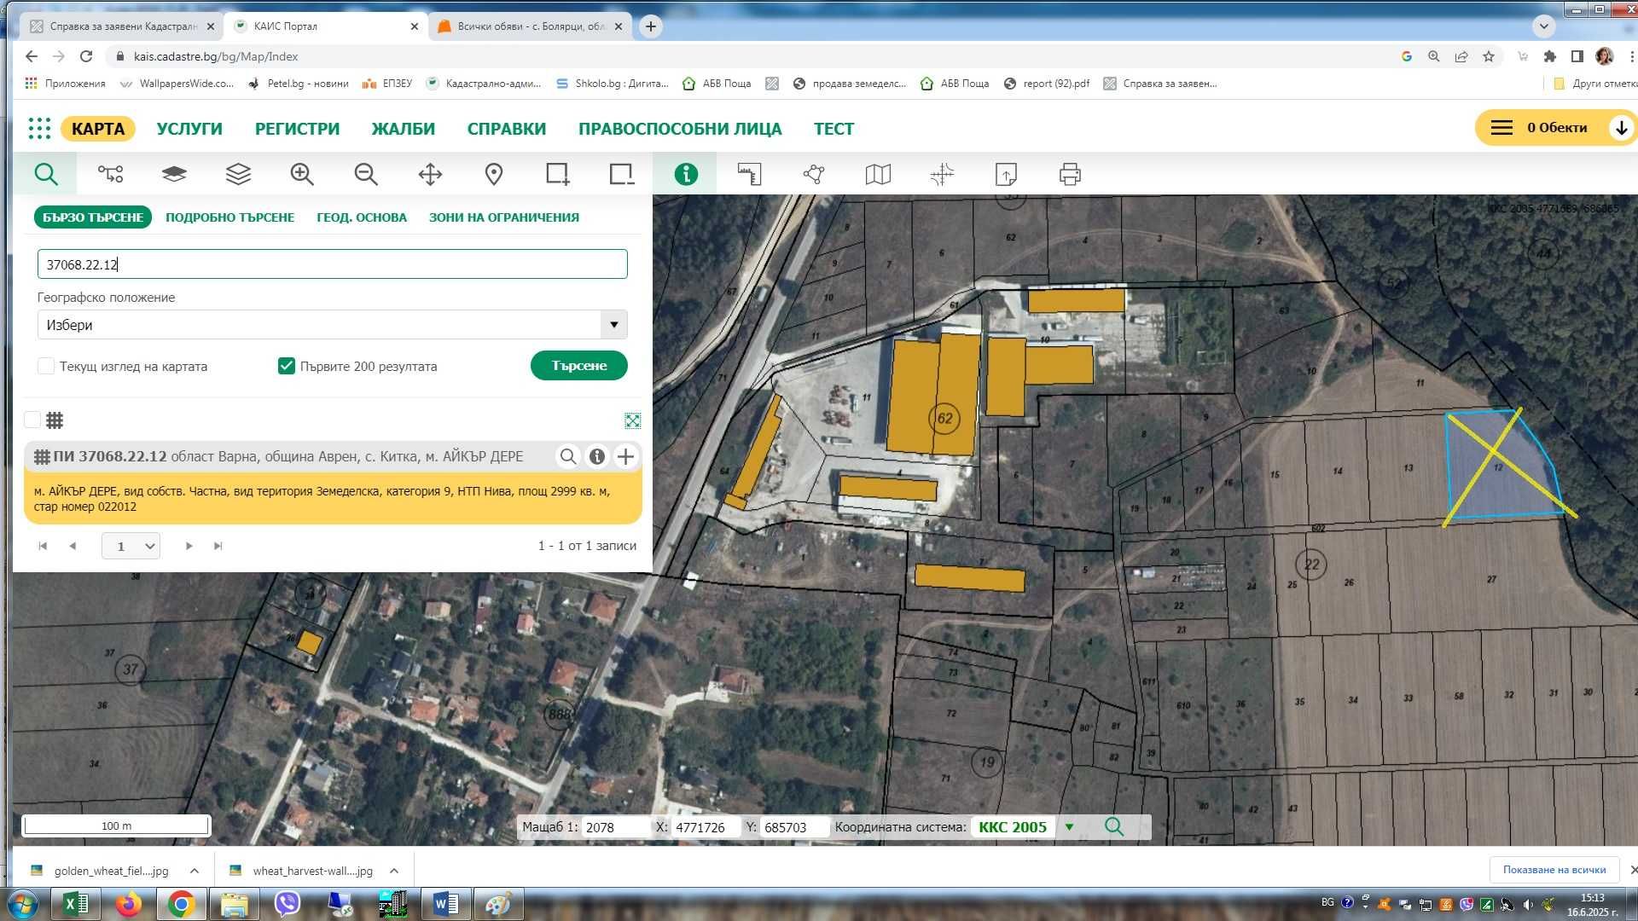Click the quick search text field
This screenshot has width=1638, height=921.
(x=333, y=264)
